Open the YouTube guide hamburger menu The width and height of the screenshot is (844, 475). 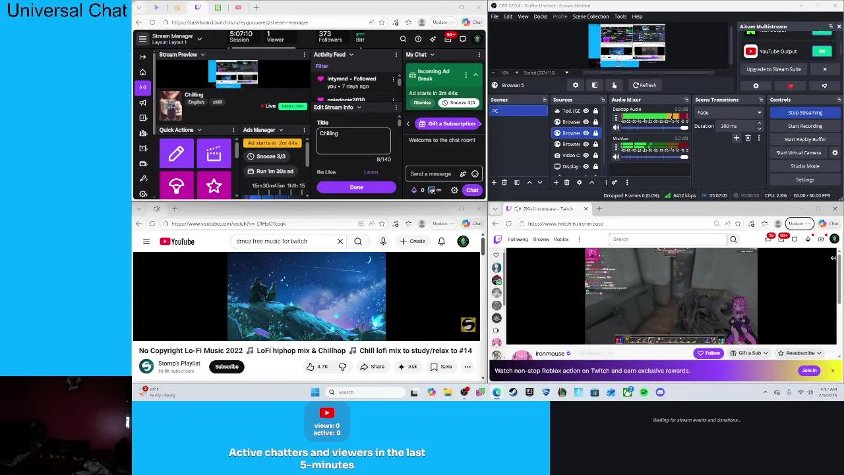146,241
